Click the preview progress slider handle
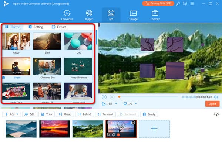Viewport: 222px width, 144px height. [x=119, y=97]
